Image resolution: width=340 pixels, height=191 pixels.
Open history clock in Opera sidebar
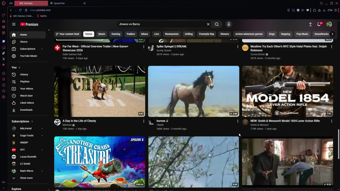pos(3,85)
